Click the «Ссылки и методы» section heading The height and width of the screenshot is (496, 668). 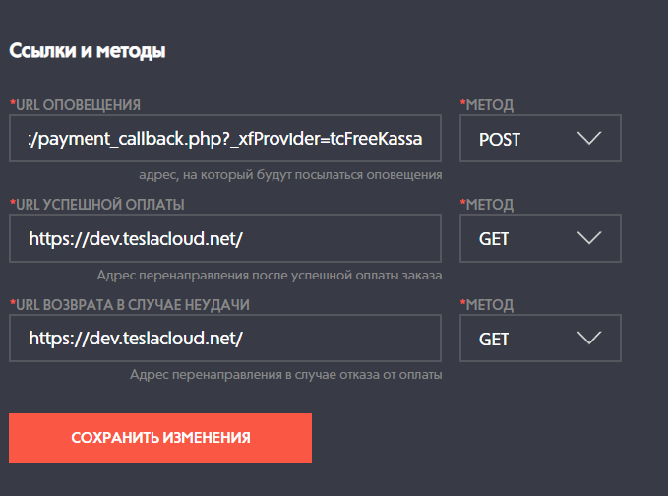pos(87,51)
